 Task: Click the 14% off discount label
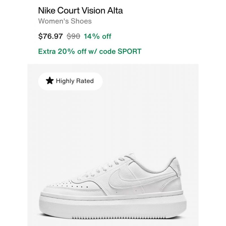pyautogui.click(x=97, y=36)
